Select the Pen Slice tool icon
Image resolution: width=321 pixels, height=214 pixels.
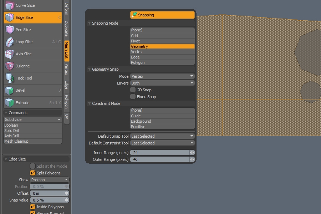[x=9, y=30]
